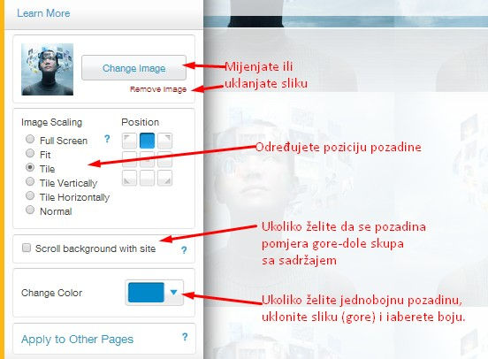This screenshot has width=488, height=359.
Task: Click Apply to Other Pages
Action: click(x=77, y=339)
